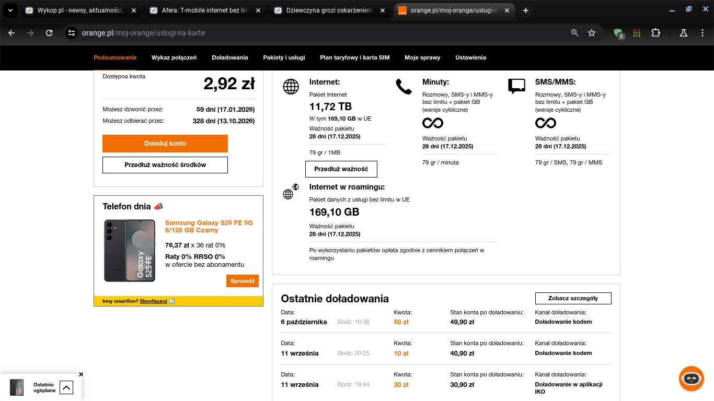
Task: Go to Pakiety i usługi section
Action: [x=284, y=57]
